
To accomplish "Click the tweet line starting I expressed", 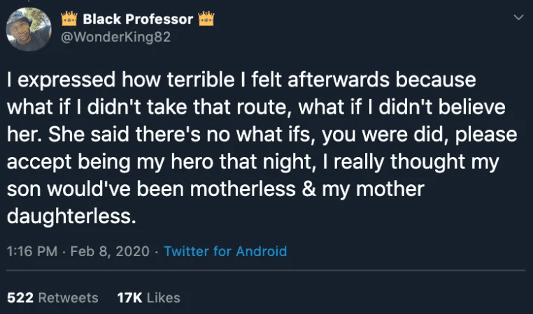I will 241,80.
